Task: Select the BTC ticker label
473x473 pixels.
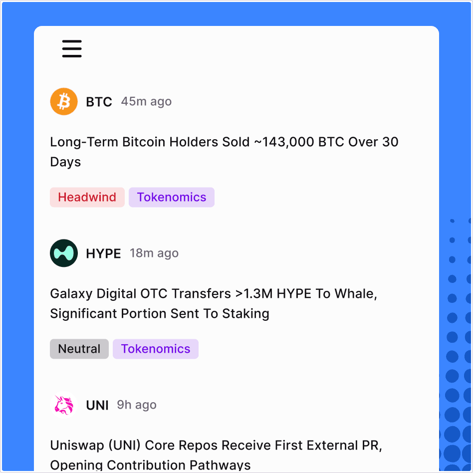Action: [99, 102]
